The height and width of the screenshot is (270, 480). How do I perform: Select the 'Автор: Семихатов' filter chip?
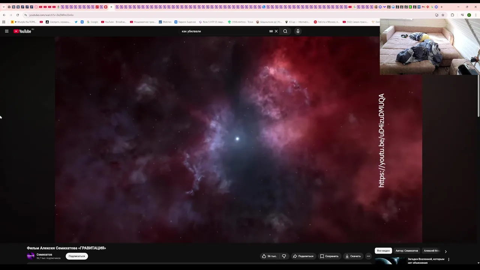coord(406,250)
